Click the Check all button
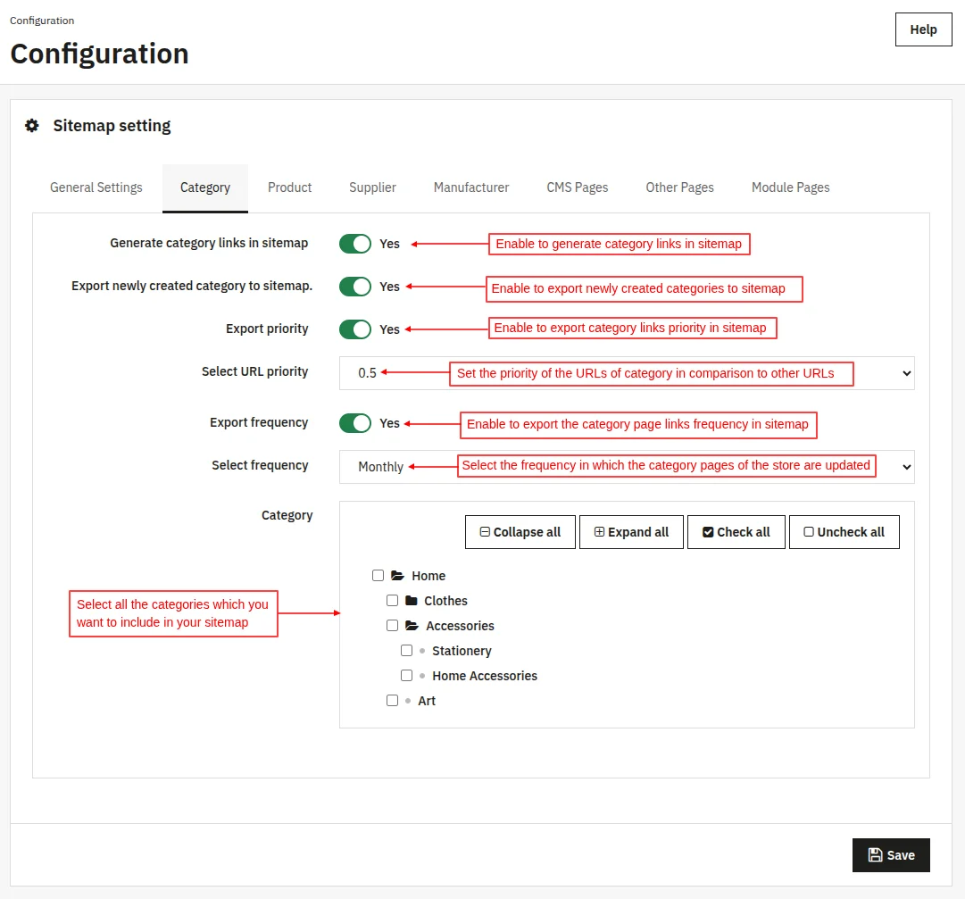The height and width of the screenshot is (899, 965). pyautogui.click(x=736, y=532)
